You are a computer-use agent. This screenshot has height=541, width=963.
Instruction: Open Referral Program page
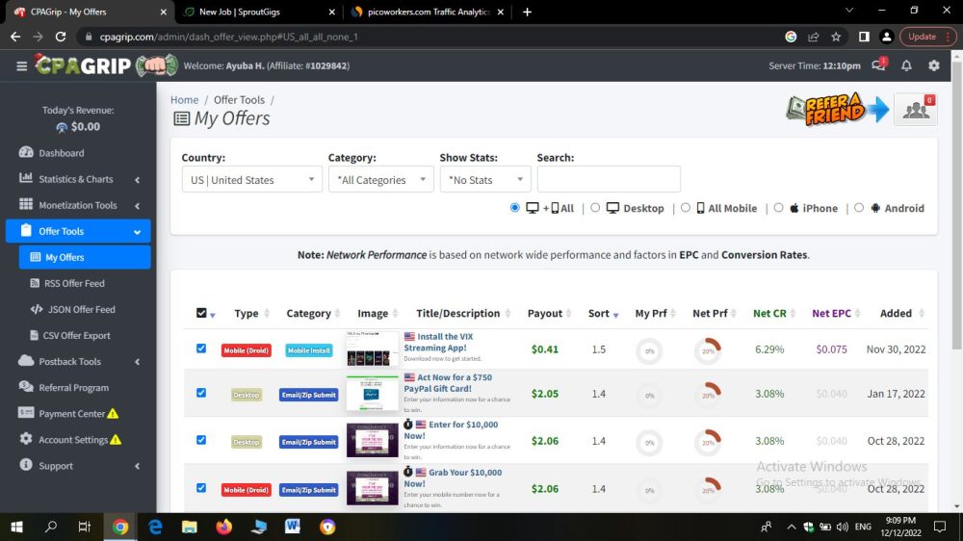[74, 388]
